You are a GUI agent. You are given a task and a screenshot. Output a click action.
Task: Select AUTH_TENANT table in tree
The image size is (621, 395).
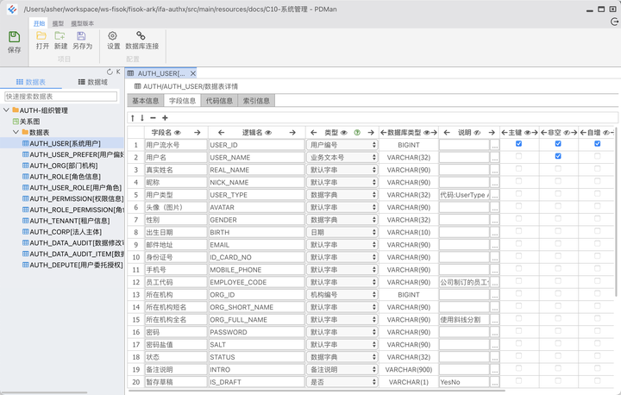tap(66, 221)
